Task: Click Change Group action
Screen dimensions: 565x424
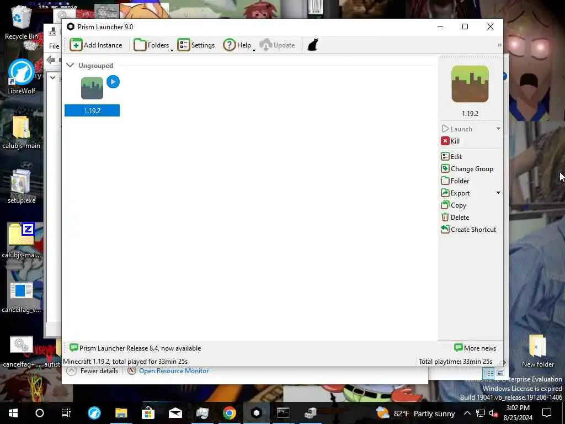Action: (x=467, y=169)
